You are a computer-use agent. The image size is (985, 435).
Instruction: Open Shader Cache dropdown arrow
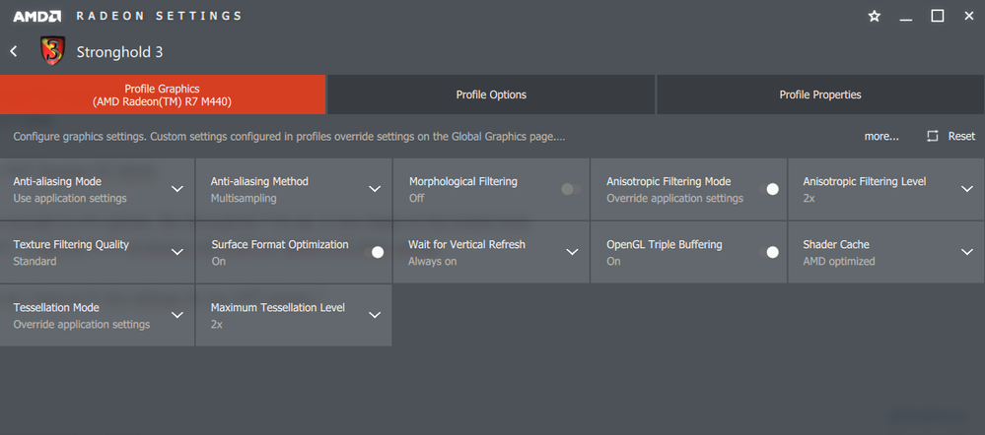pos(967,252)
